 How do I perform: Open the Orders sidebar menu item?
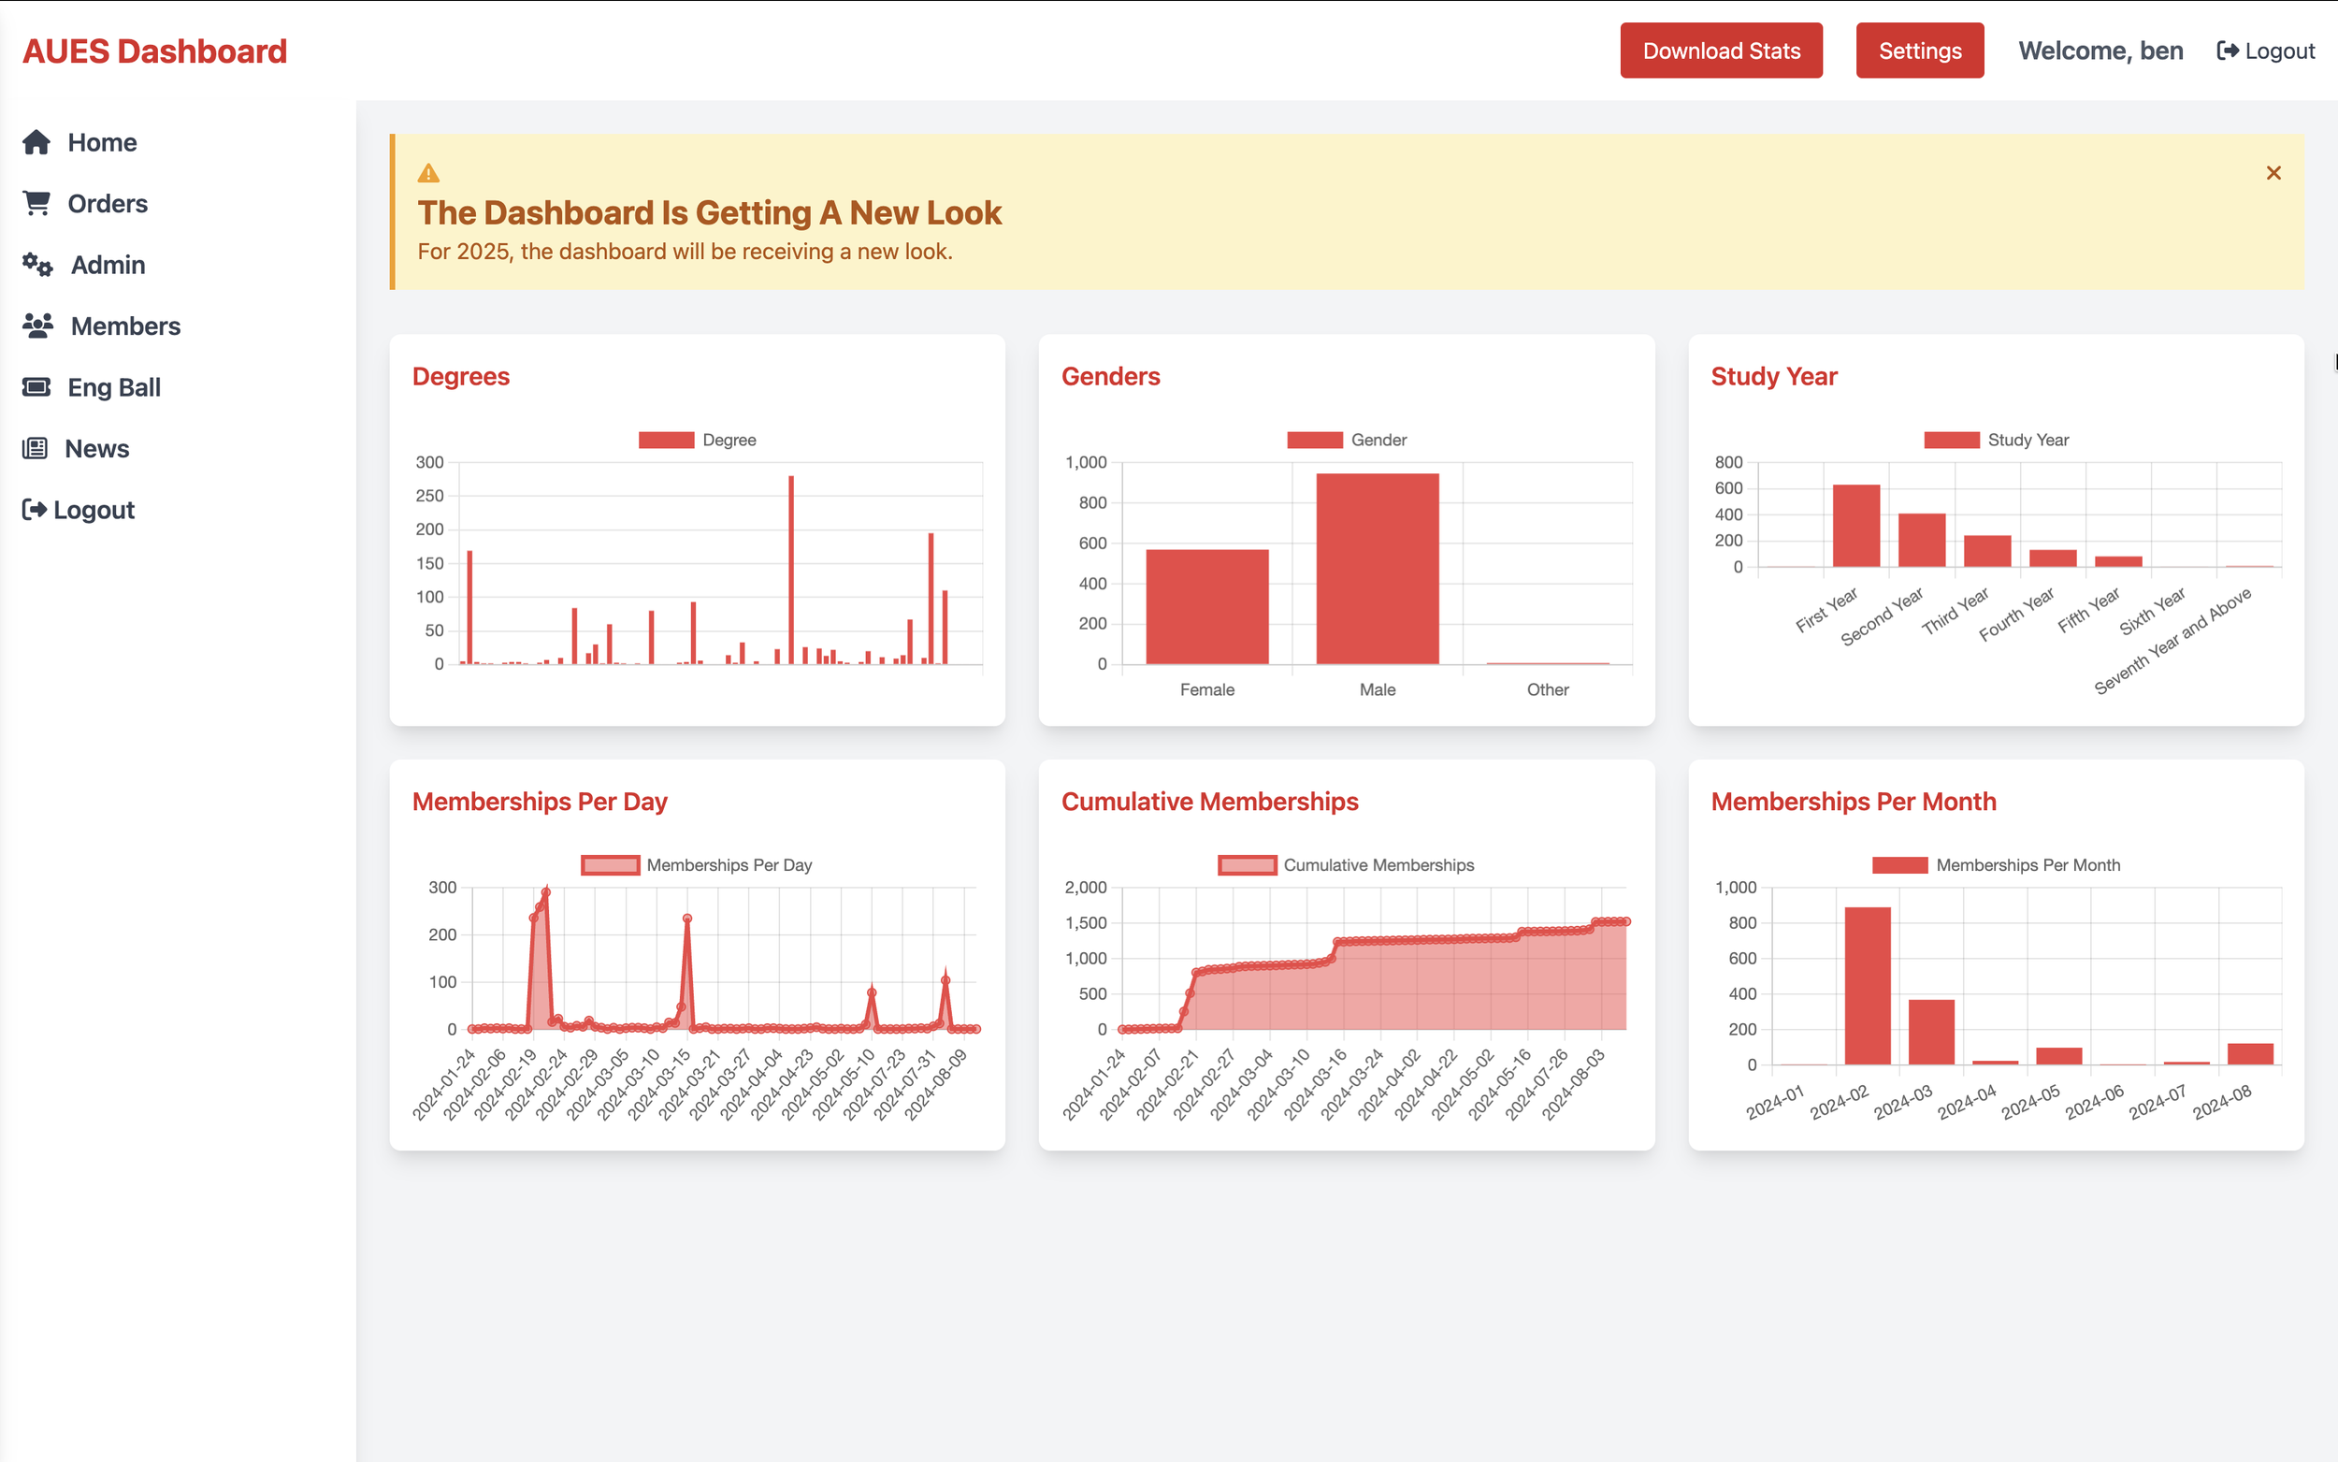coord(108,203)
